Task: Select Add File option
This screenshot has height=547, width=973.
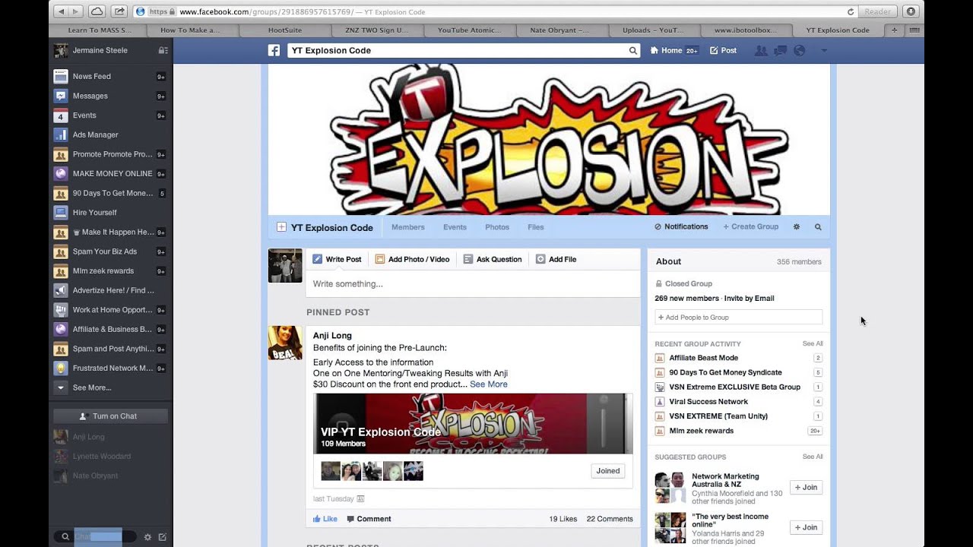Action: coord(556,259)
